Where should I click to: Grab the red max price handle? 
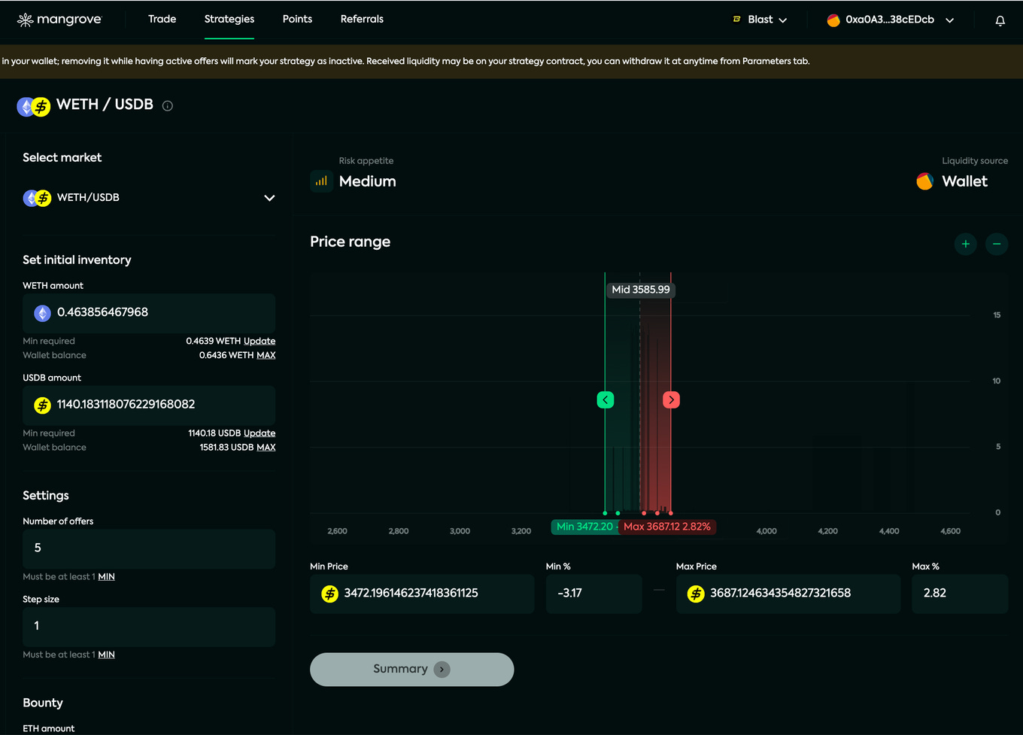click(x=671, y=400)
